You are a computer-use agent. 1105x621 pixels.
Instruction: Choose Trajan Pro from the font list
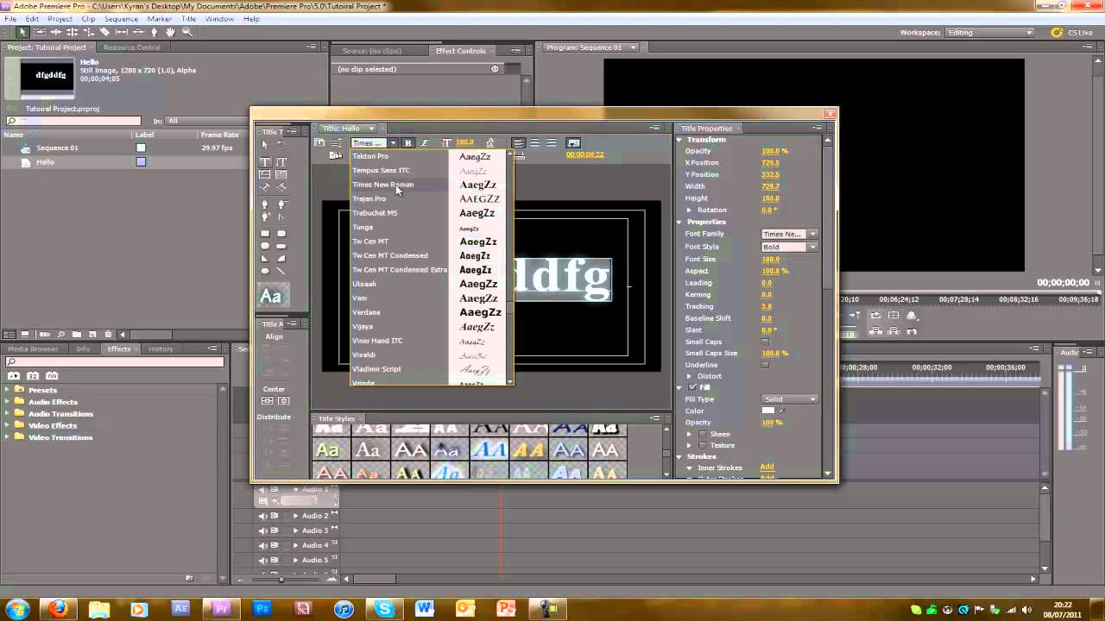[x=369, y=198]
